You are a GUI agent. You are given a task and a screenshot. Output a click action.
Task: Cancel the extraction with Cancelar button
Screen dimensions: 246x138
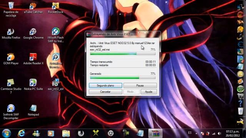(x=105, y=92)
